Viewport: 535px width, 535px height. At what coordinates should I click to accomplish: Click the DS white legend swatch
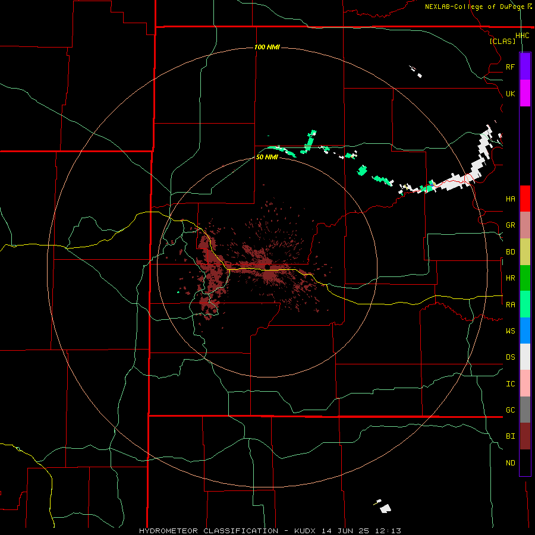coord(525,357)
